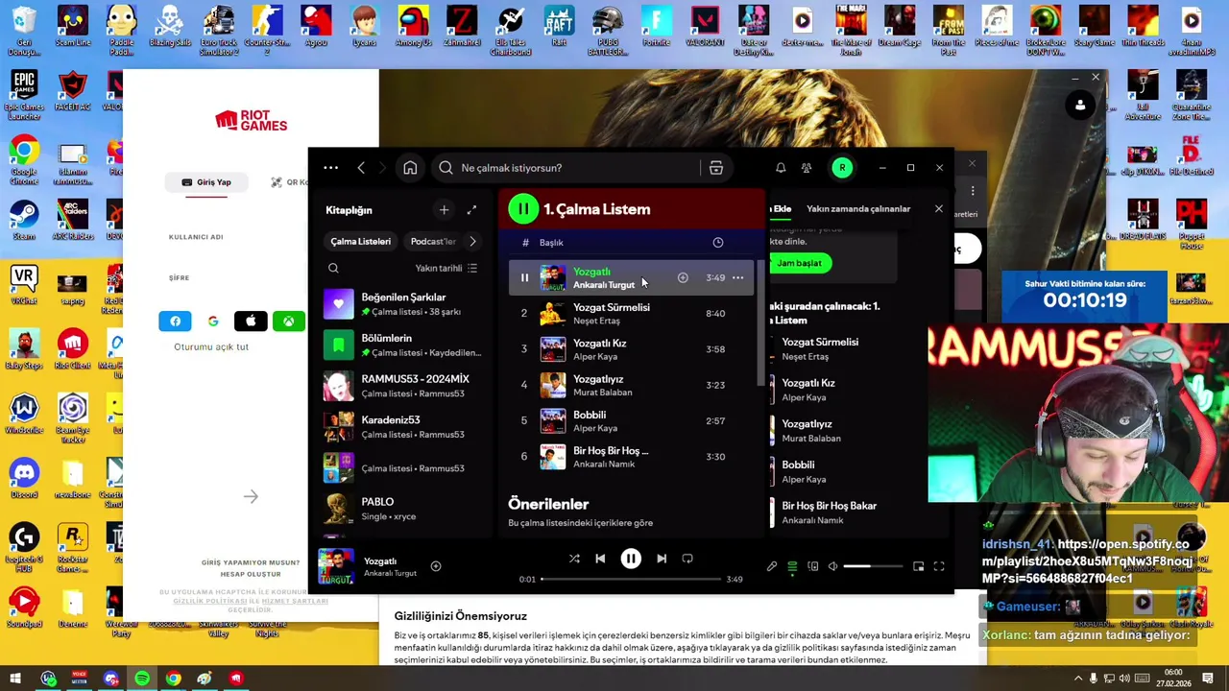Open the Friend Activity icon
The width and height of the screenshot is (1229, 691).
(x=807, y=168)
